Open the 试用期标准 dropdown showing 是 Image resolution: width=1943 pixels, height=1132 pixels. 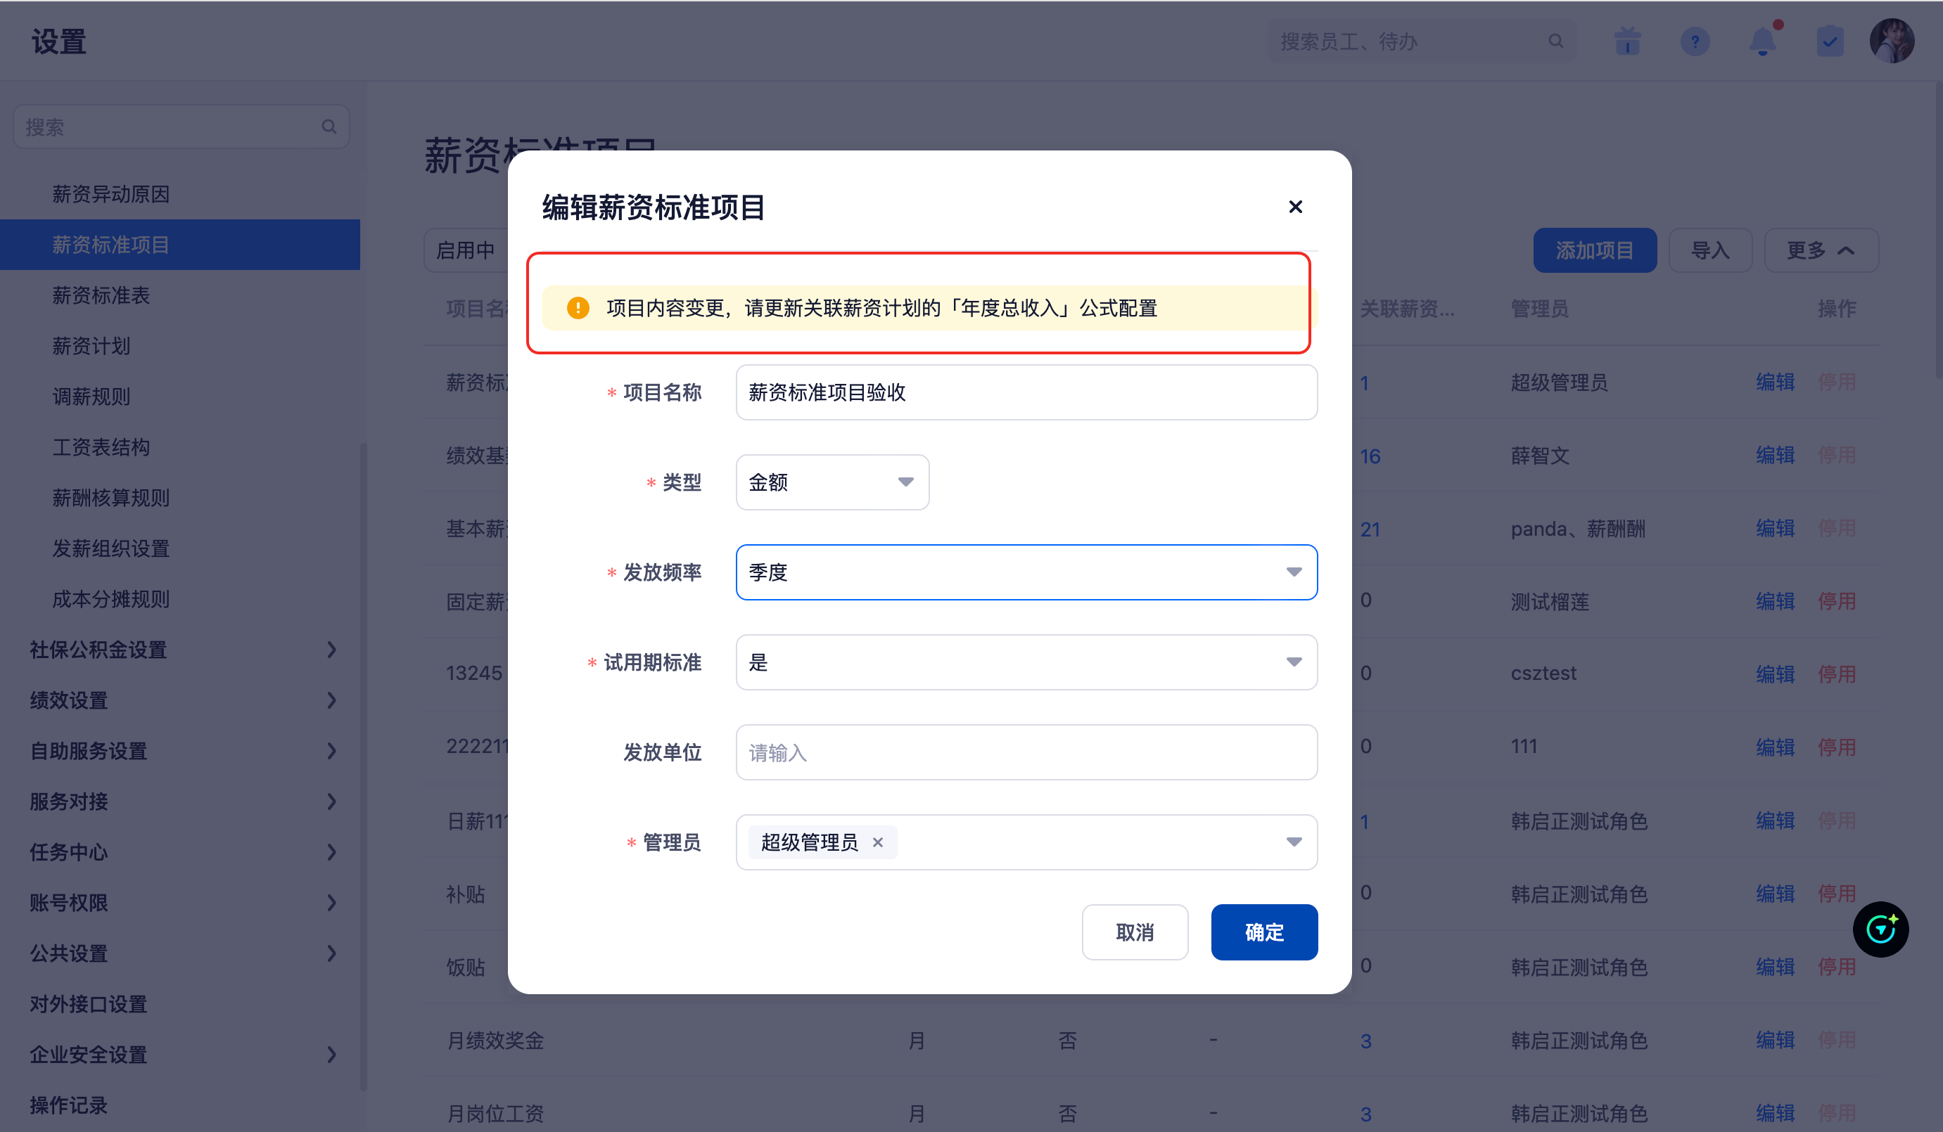[x=1026, y=662]
